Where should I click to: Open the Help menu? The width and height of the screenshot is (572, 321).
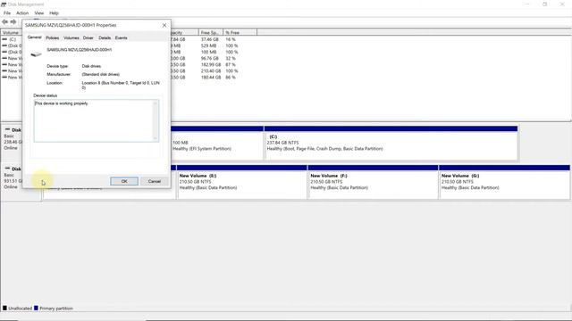54,13
